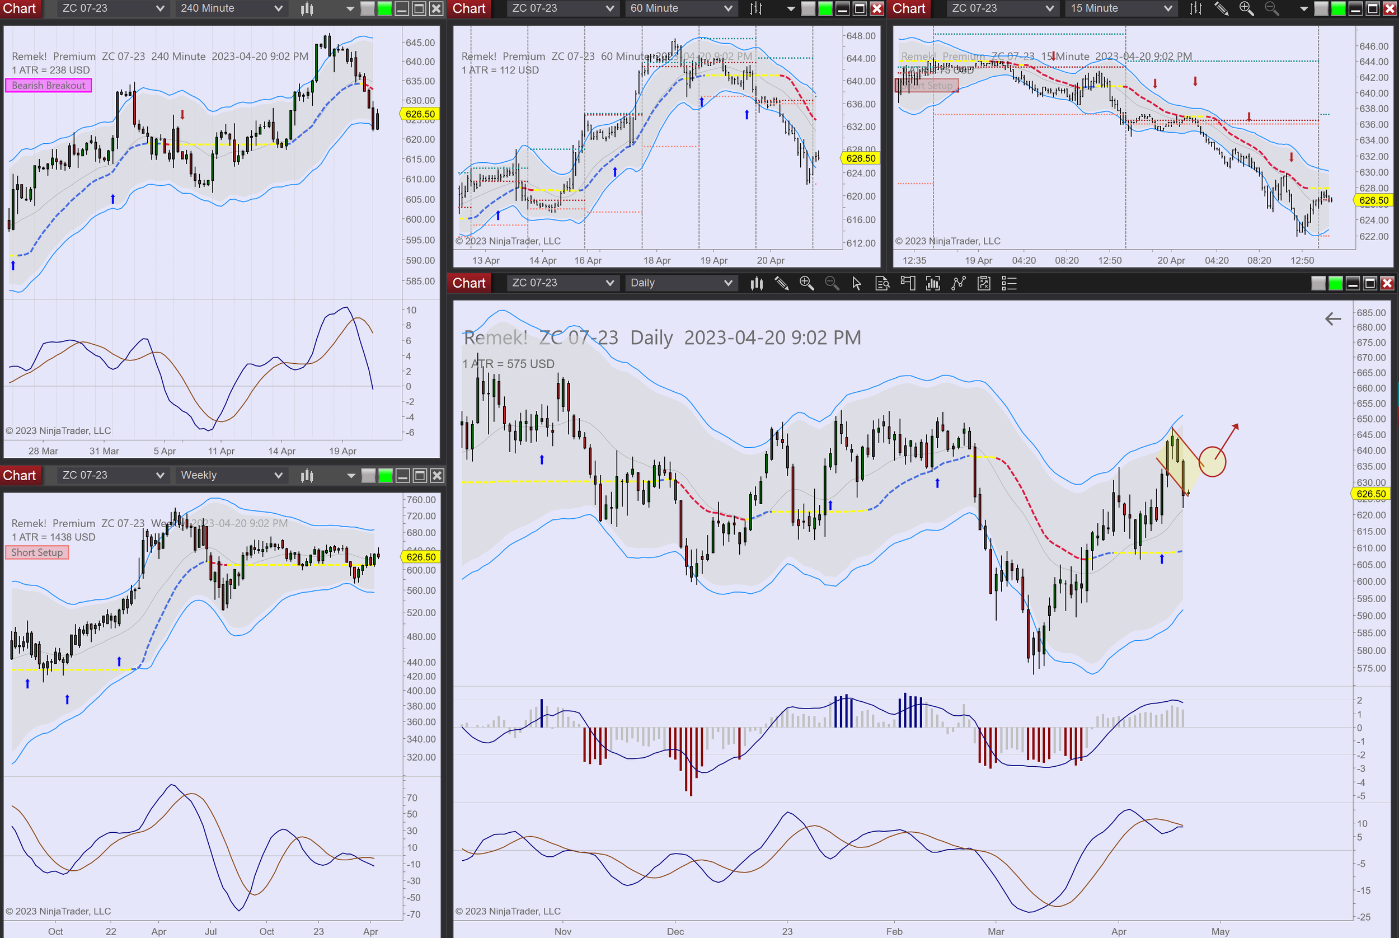The image size is (1399, 938).
Task: Click the 626.50 price marker on Daily axis
Action: (1370, 494)
